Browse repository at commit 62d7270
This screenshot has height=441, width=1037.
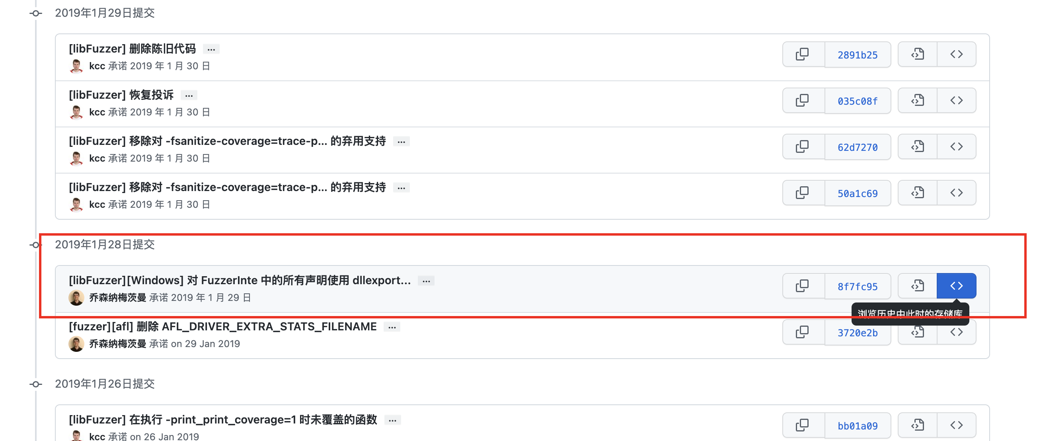(957, 146)
